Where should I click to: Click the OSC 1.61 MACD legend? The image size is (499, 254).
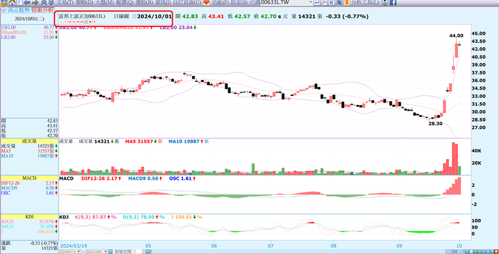click(x=182, y=179)
